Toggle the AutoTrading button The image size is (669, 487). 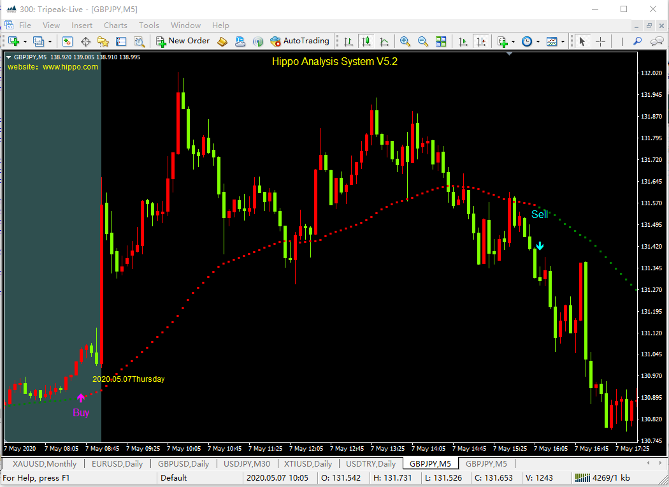point(299,41)
